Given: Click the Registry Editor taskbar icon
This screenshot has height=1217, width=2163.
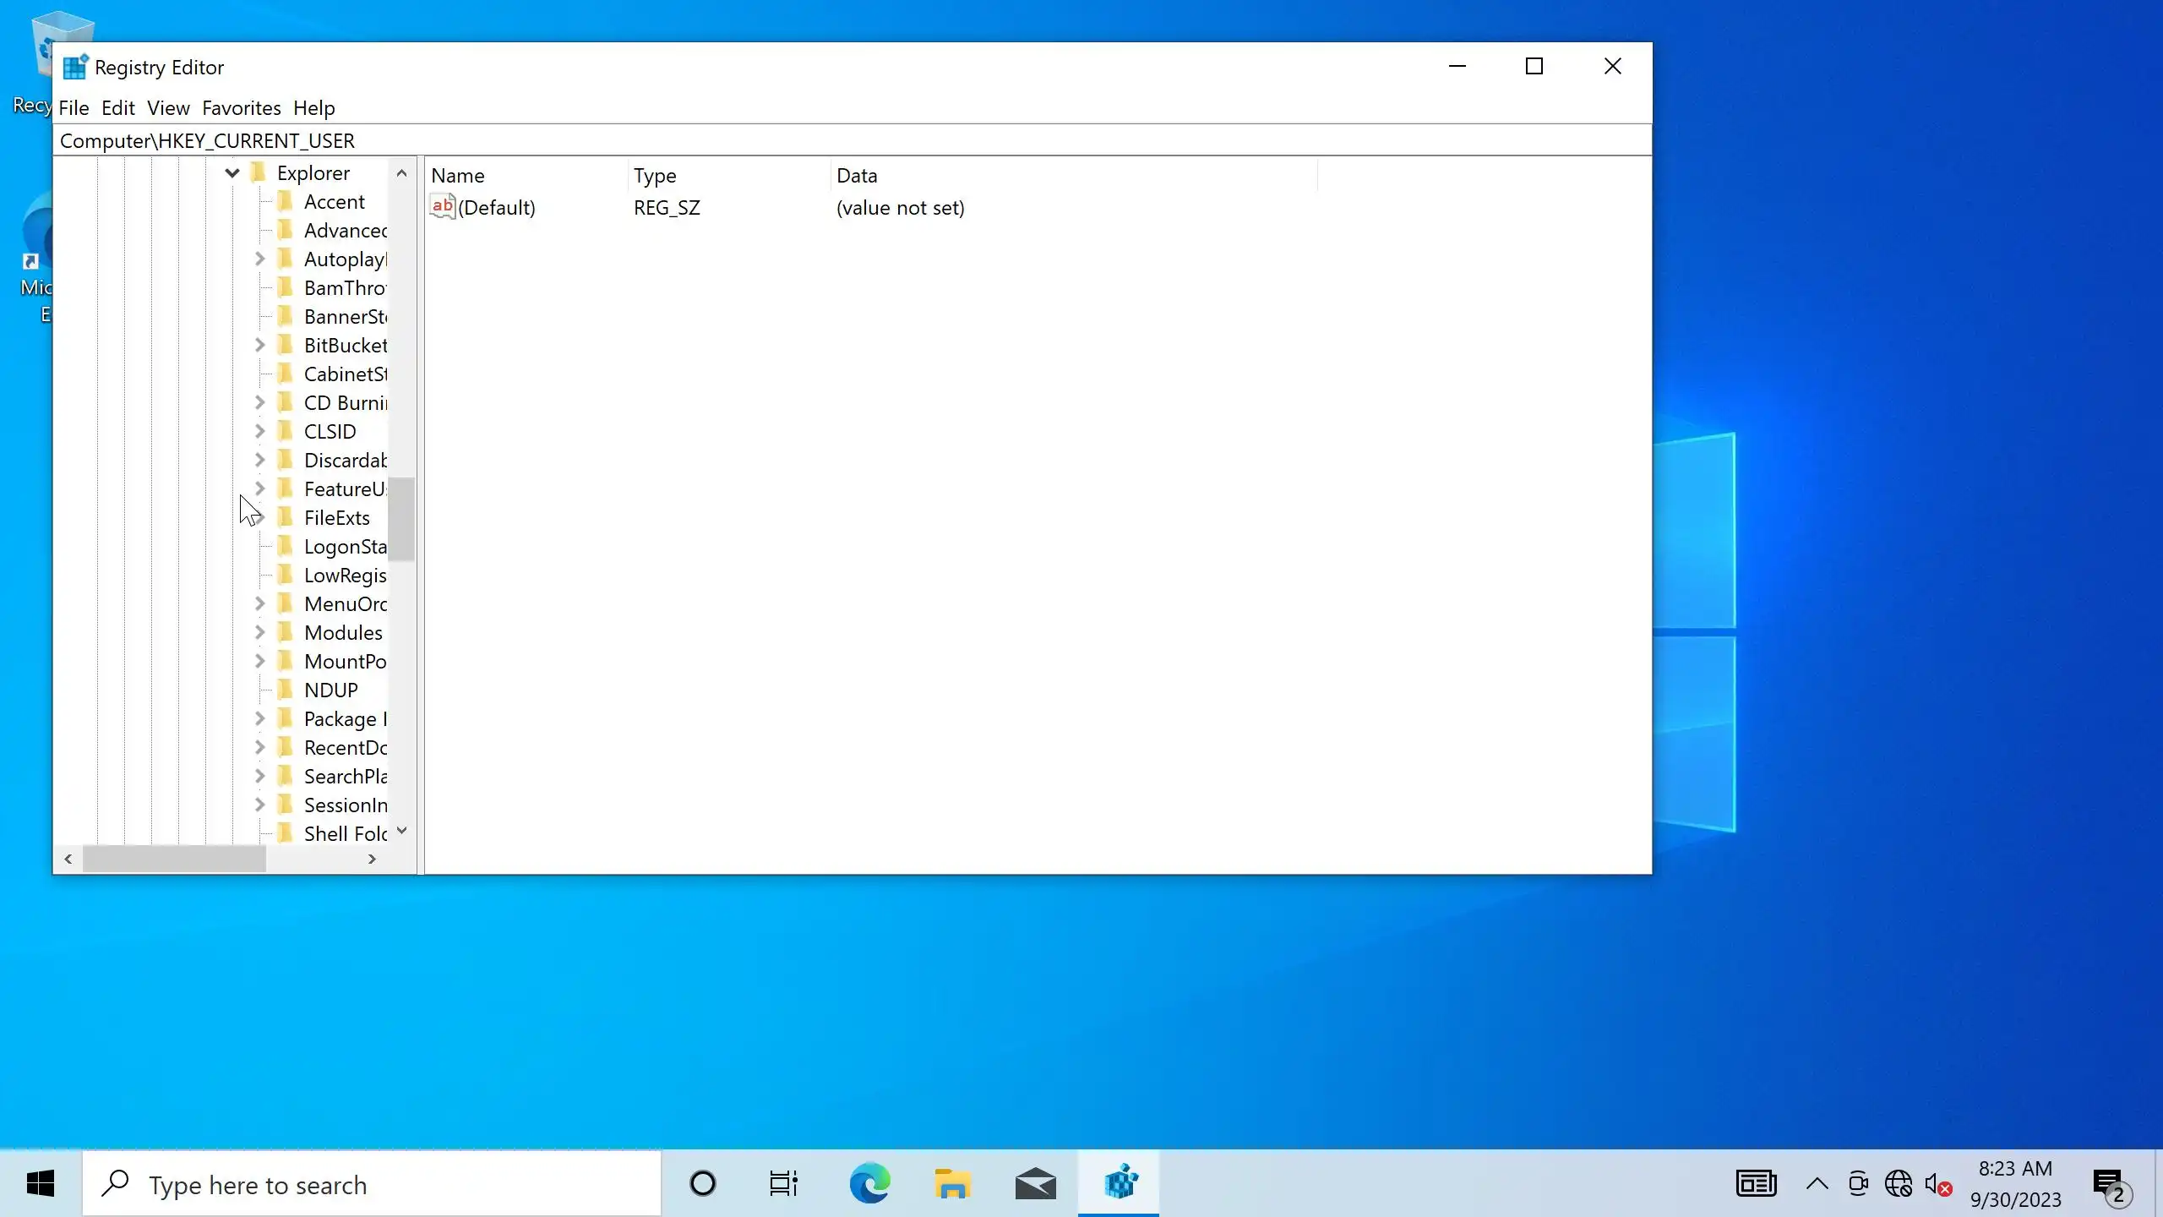Looking at the screenshot, I should (1120, 1183).
